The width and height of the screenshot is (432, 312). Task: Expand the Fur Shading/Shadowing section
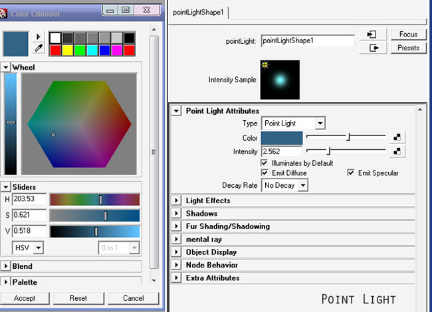[176, 226]
